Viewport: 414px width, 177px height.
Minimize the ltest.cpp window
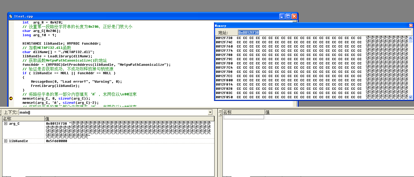point(282,16)
